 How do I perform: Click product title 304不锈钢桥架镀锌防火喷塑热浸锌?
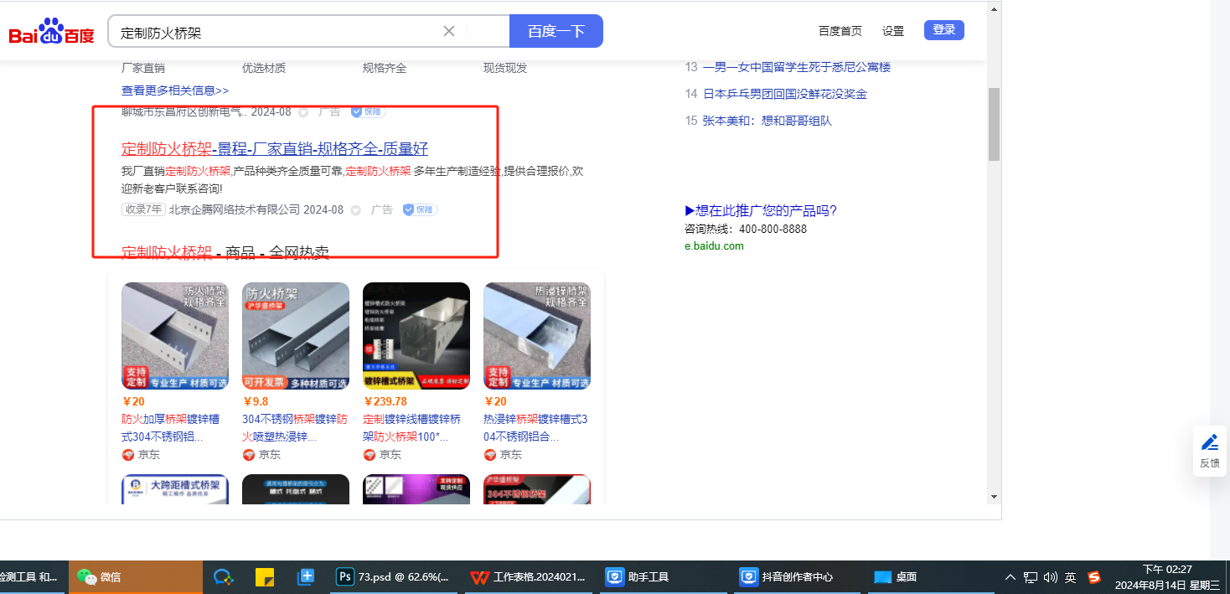295,427
